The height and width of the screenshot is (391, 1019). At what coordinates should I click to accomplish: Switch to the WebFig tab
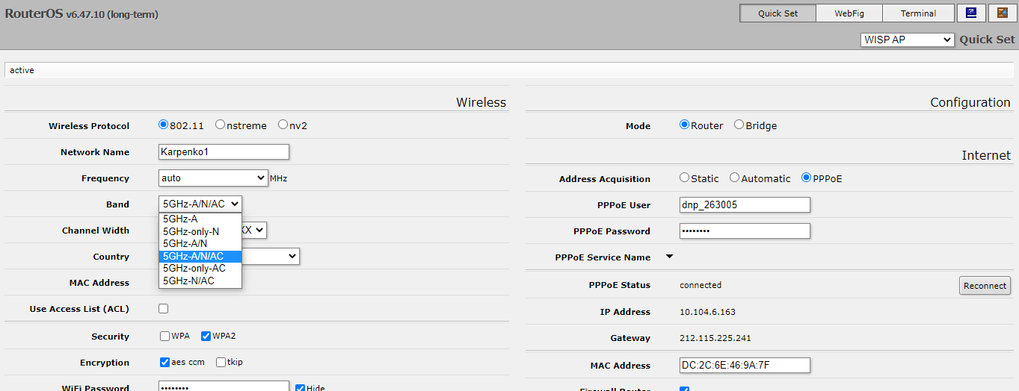click(x=849, y=13)
